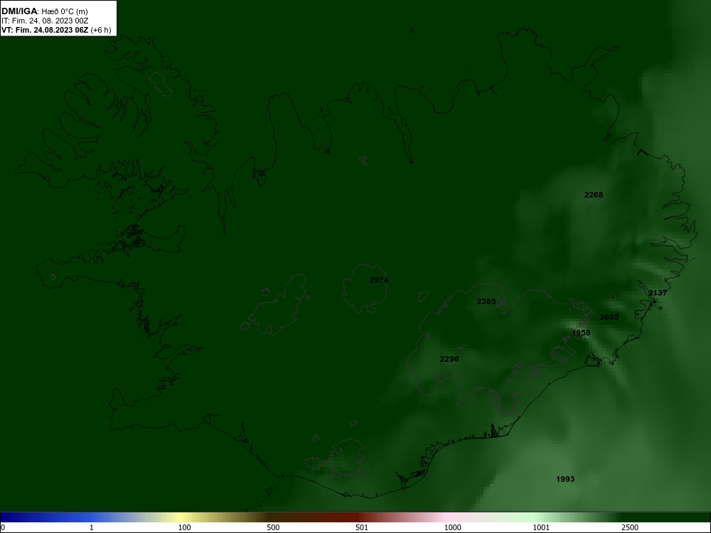Viewport: 711px width, 533px height.
Task: Click the legend label 1001
Action: click(x=541, y=527)
